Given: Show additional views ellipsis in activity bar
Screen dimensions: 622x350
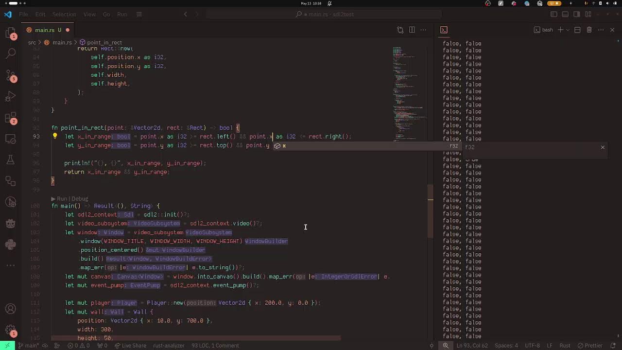Looking at the screenshot, I should click(x=10, y=265).
